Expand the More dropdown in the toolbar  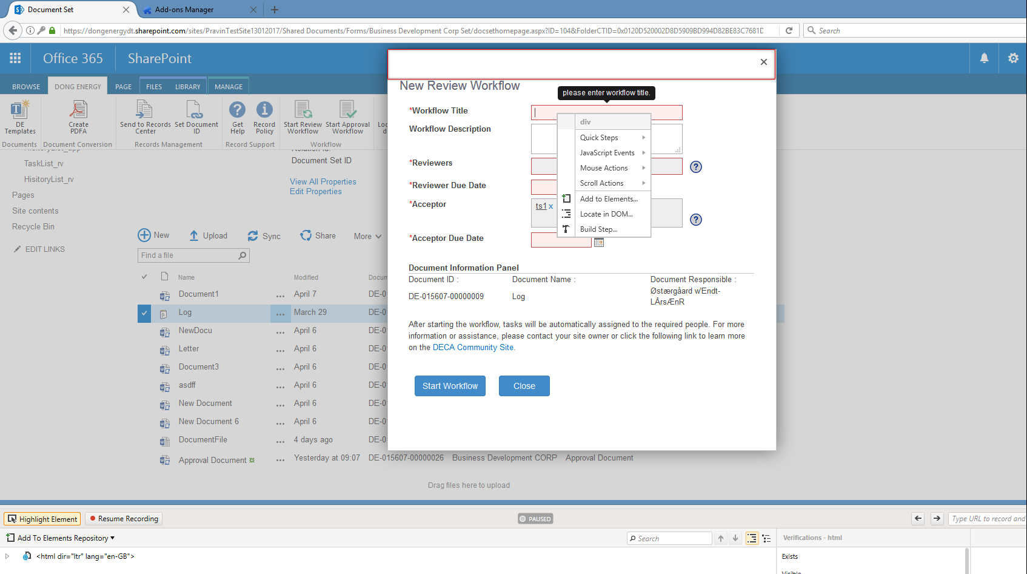tap(367, 236)
